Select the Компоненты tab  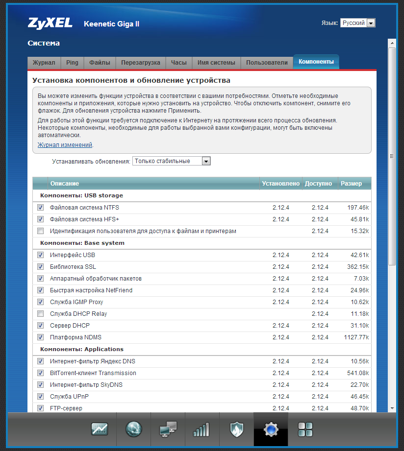click(316, 62)
